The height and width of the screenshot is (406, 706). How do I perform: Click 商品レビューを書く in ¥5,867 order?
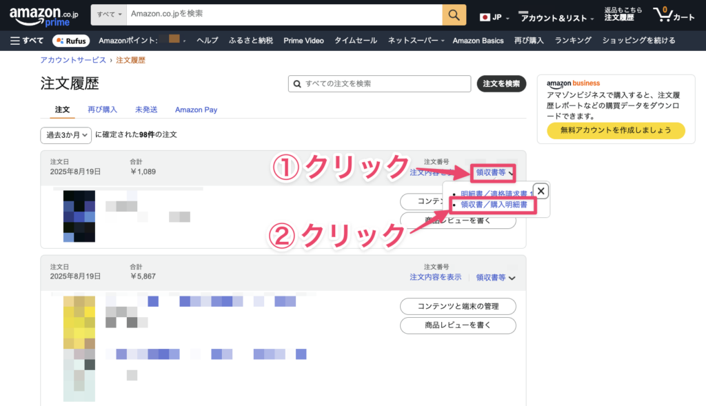[x=458, y=325]
